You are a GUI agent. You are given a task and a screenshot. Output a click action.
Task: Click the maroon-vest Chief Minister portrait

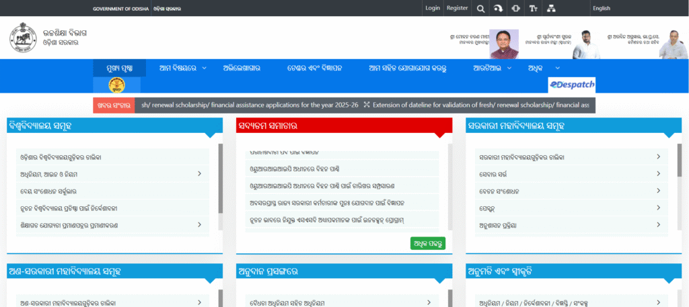coord(504,44)
